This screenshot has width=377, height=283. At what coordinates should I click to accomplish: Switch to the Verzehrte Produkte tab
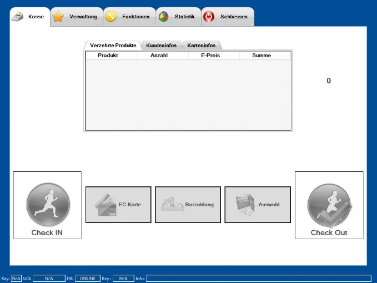113,46
